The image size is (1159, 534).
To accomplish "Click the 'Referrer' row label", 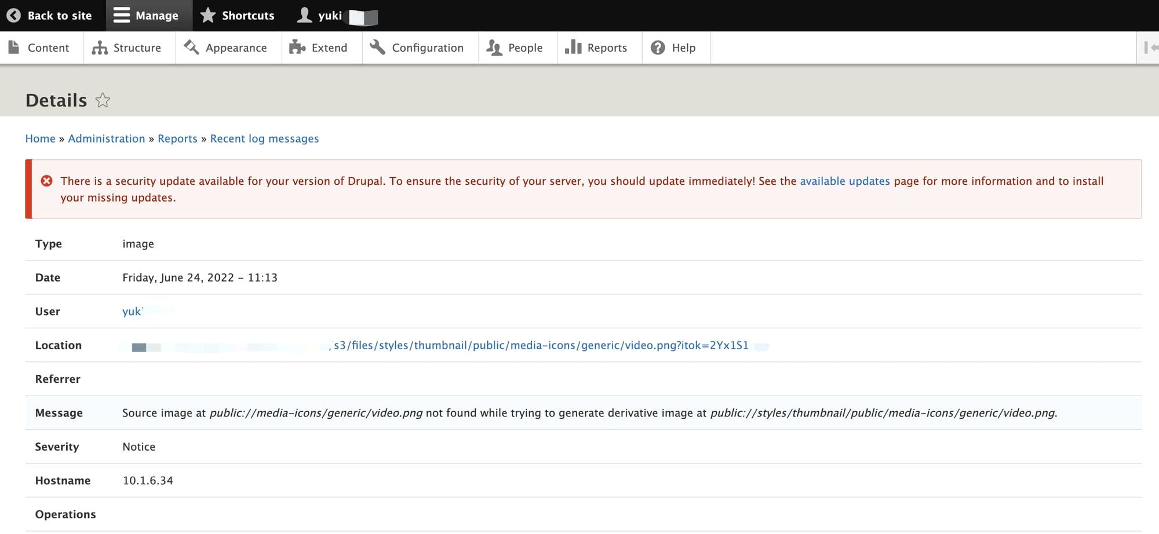I will click(x=58, y=379).
